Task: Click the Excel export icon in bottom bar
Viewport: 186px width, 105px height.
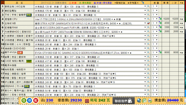Action: (x=144, y=101)
